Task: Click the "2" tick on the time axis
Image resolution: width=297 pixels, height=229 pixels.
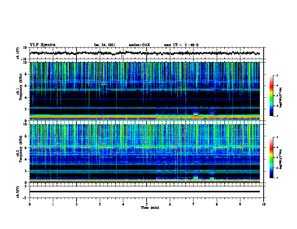Action: 76,204
